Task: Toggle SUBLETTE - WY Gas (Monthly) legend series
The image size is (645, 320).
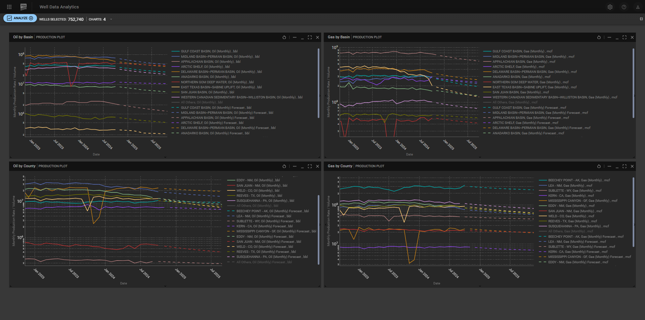Action: tap(570, 191)
